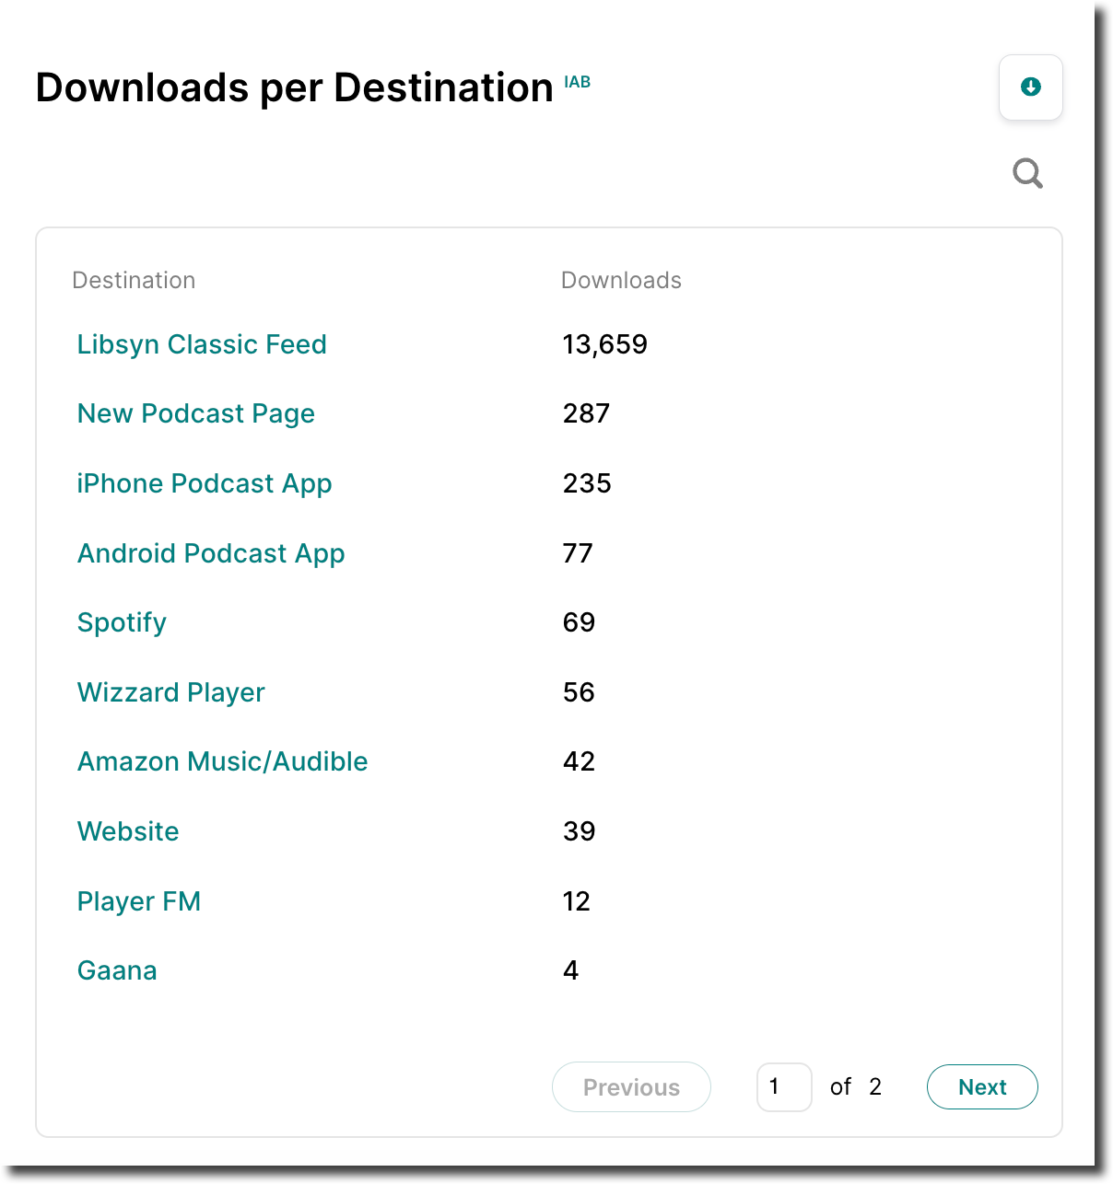Click the Android Podcast App link
1113x1184 pixels.
pos(211,553)
